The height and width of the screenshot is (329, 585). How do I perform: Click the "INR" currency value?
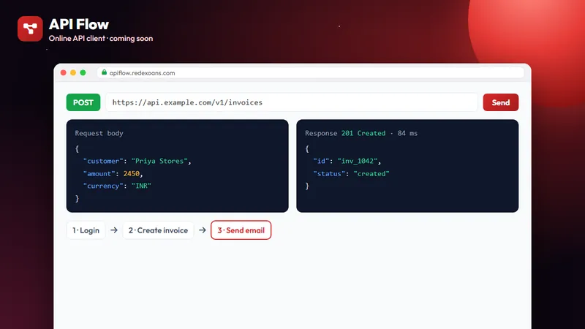141,186
